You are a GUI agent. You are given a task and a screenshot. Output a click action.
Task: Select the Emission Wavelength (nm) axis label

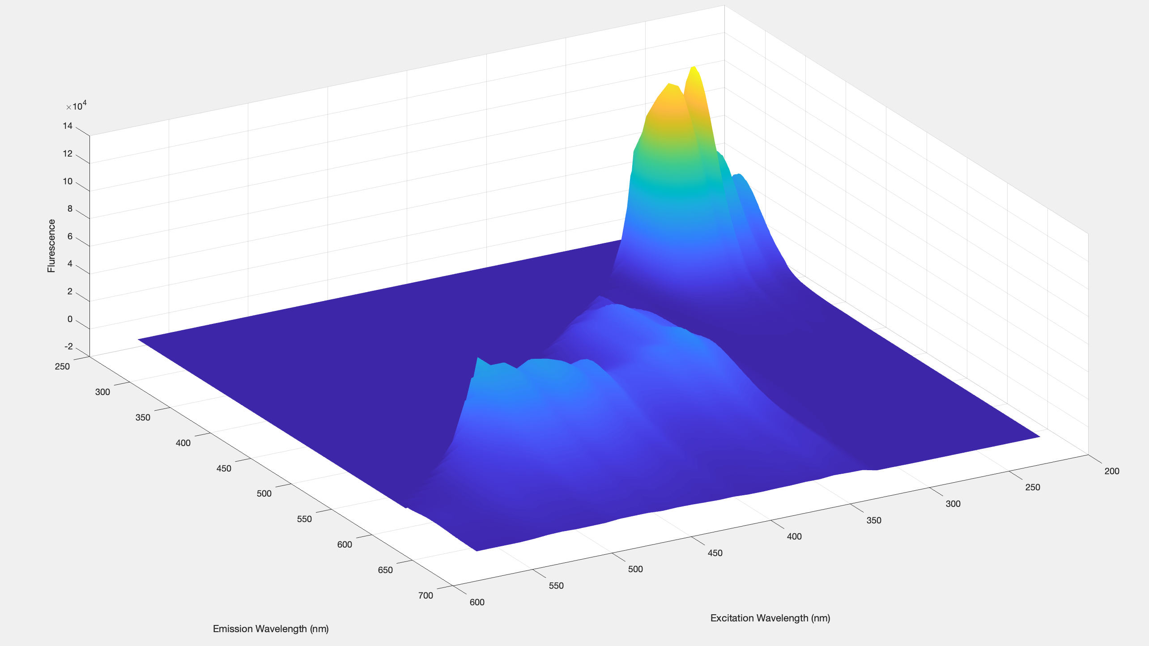(271, 629)
